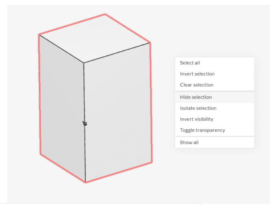Select the right front face of box
This screenshot has width=277, height=206.
(x=118, y=113)
